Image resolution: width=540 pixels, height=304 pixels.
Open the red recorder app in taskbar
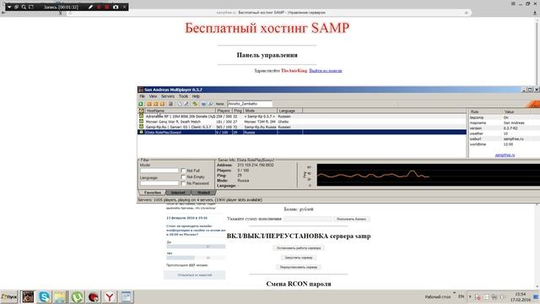pyautogui.click(x=94, y=296)
